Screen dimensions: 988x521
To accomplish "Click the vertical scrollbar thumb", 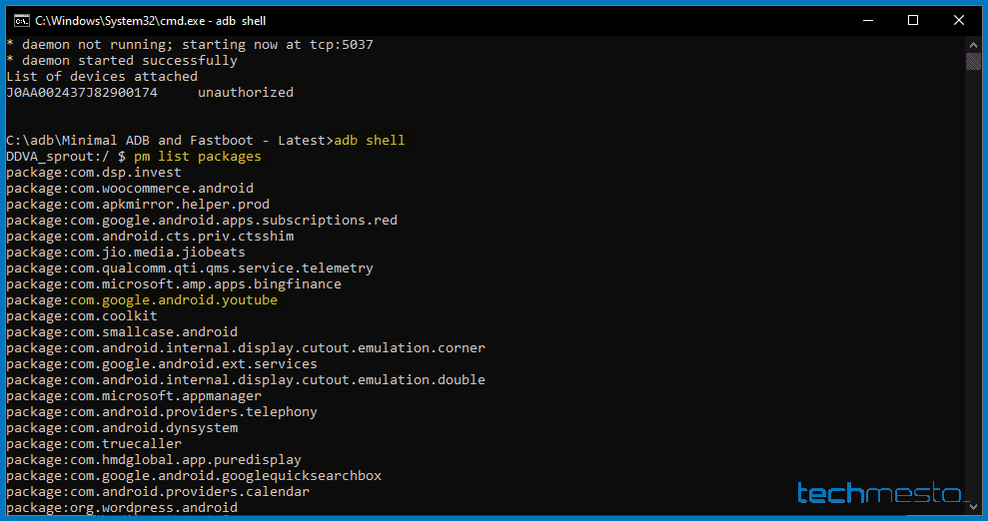I will point(973,62).
